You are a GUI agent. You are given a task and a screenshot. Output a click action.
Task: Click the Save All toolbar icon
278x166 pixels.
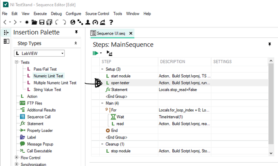tap(49, 22)
